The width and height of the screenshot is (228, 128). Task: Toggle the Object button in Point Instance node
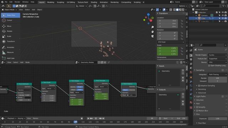[125, 90]
